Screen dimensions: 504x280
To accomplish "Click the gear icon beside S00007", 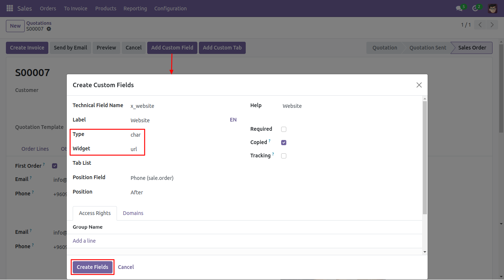I will tap(49, 29).
